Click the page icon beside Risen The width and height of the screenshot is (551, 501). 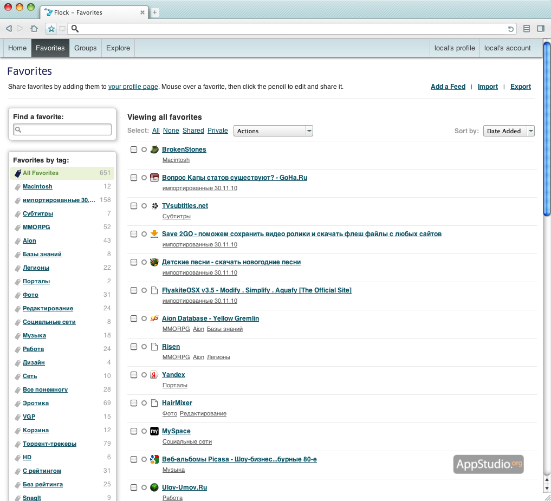click(154, 347)
